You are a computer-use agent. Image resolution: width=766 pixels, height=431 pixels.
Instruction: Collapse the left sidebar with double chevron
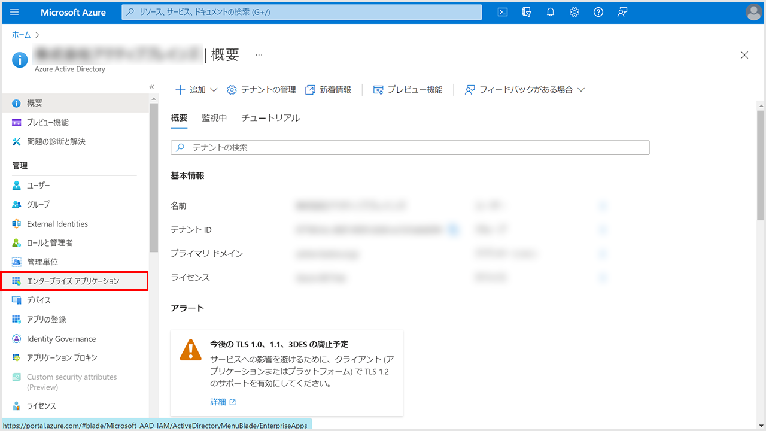click(151, 87)
